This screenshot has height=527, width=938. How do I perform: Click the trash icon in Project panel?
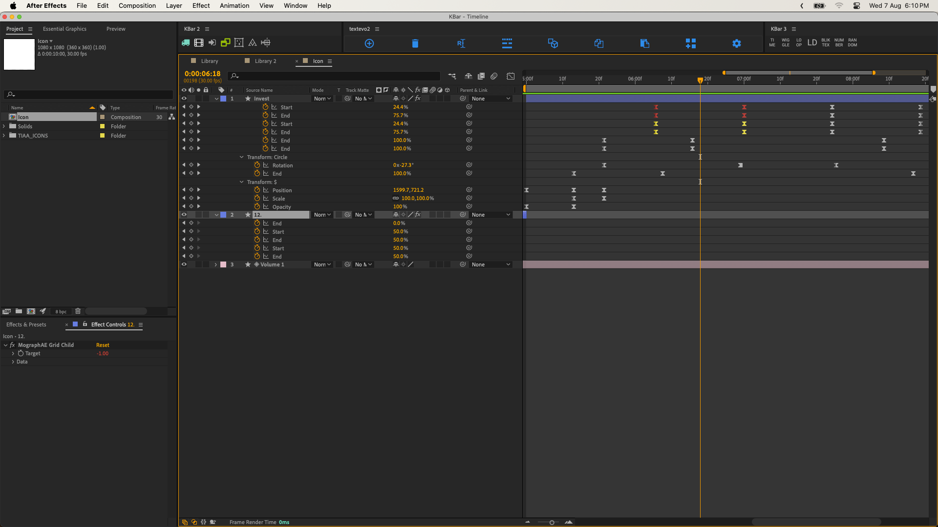[x=78, y=311]
